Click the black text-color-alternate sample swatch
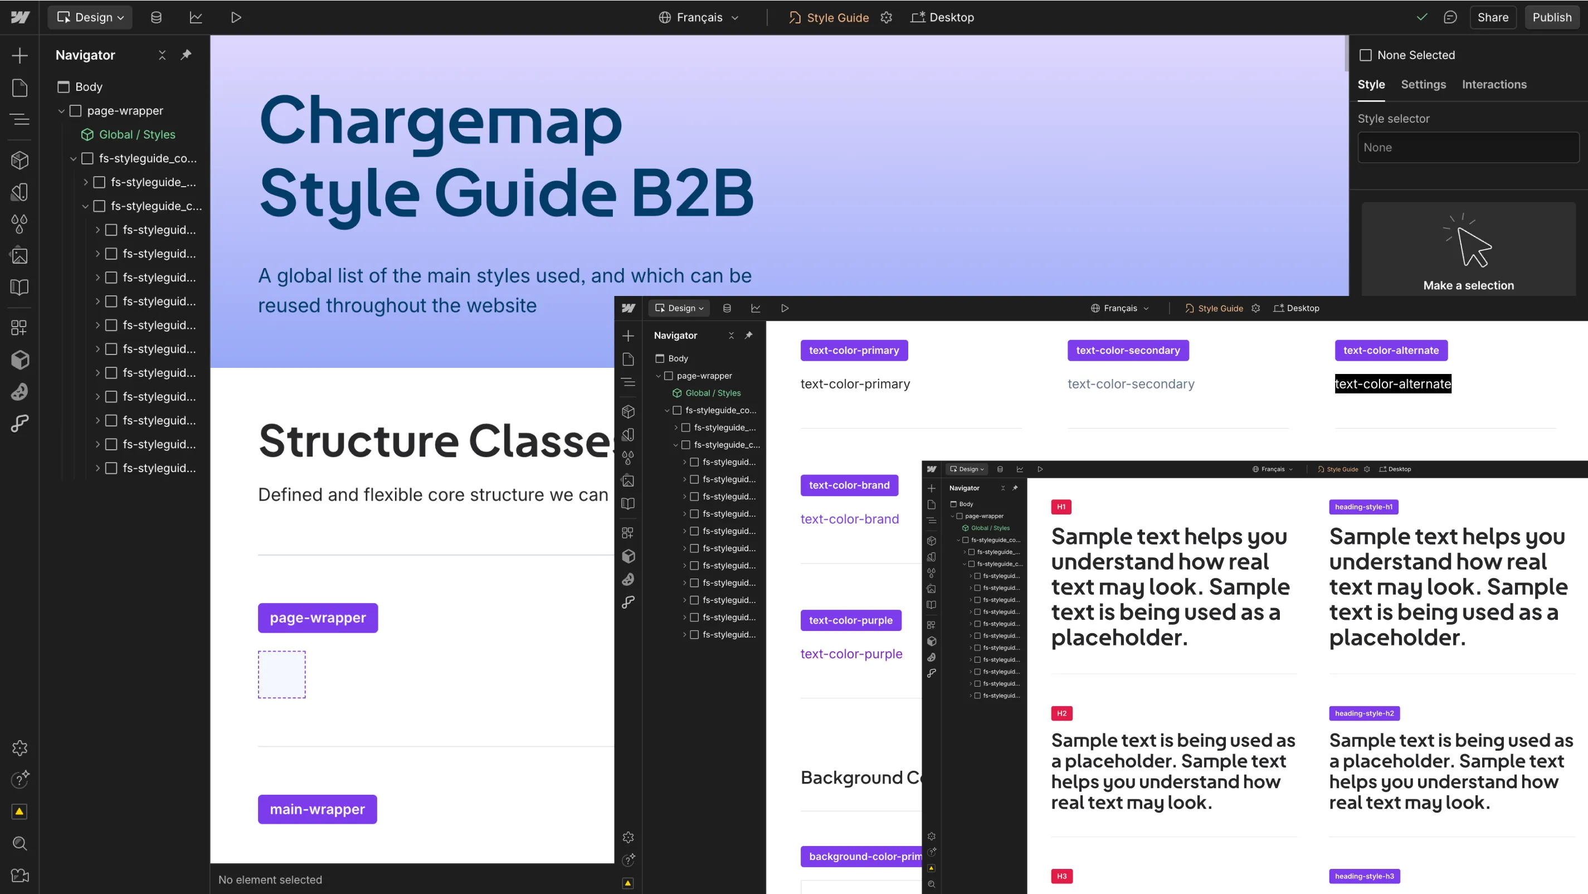The height and width of the screenshot is (894, 1588). [1392, 383]
